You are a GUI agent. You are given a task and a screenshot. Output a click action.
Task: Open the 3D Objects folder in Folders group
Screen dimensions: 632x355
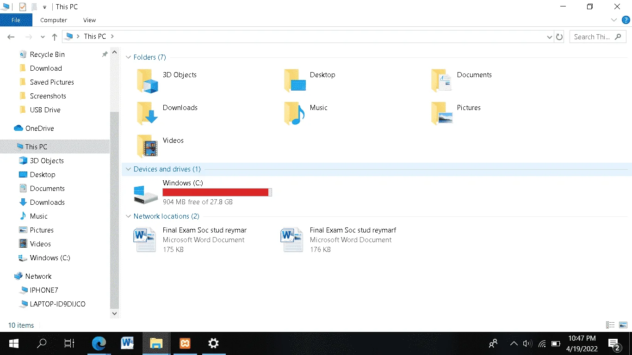pyautogui.click(x=167, y=80)
